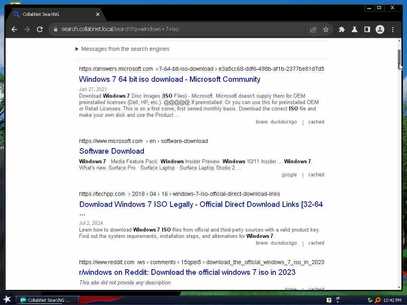Viewport: 407px width, 305px height.
Task: Open the Chrome Labs flask icon
Action: (x=354, y=29)
